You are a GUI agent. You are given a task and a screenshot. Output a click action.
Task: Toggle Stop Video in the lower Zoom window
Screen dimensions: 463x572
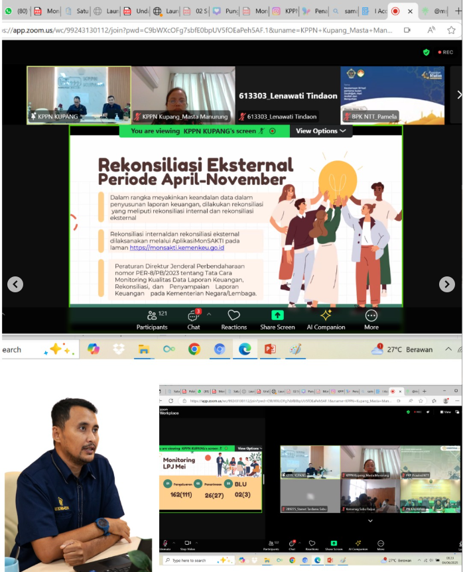pyautogui.click(x=188, y=544)
